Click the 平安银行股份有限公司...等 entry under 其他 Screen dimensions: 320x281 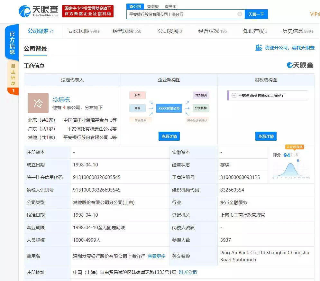tap(90, 137)
